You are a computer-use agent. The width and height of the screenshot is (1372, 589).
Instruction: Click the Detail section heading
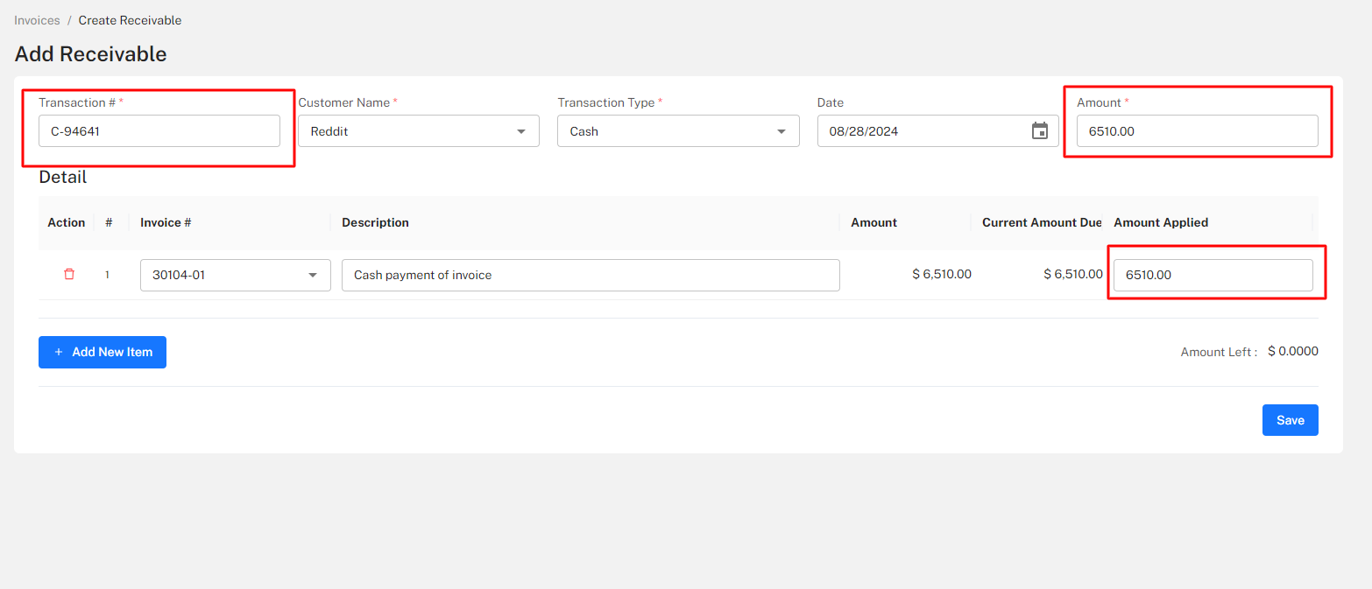coord(61,177)
